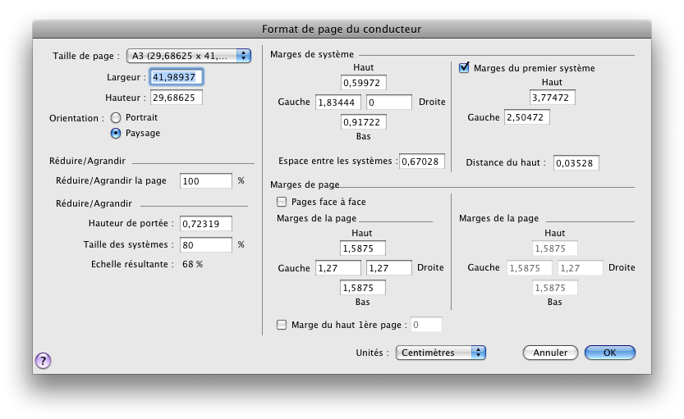Screen dimensions: 684x419
Task: Open the Taille de page dropdown
Action: pyautogui.click(x=189, y=56)
